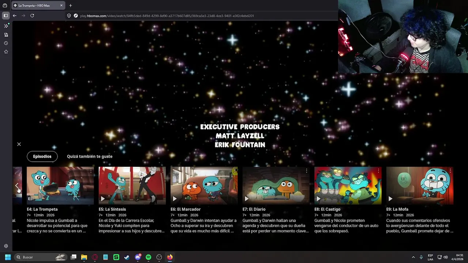Play episode E7: El Diario

(x=247, y=199)
